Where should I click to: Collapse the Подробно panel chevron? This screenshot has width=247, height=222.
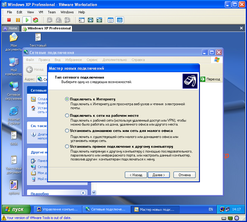point(83,193)
